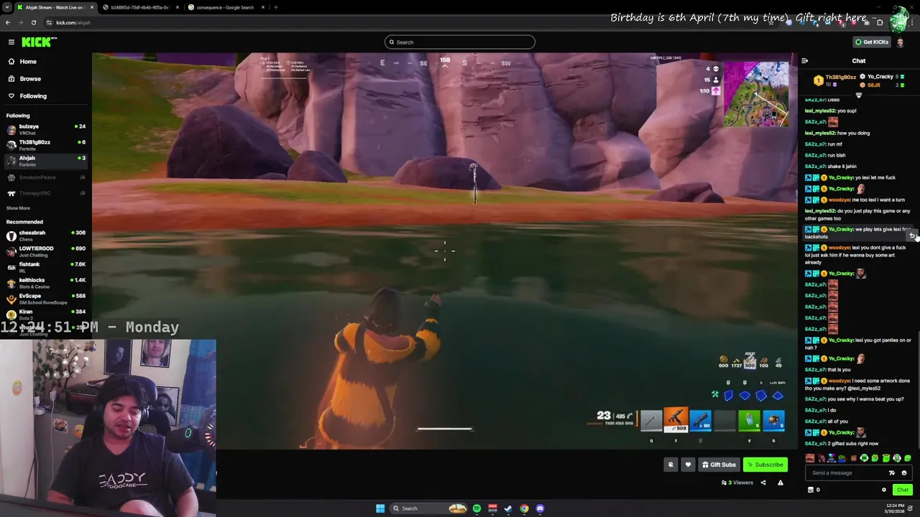Click the Get KICKs button

[871, 42]
